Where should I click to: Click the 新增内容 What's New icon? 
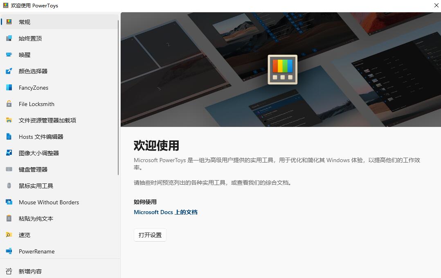9,271
